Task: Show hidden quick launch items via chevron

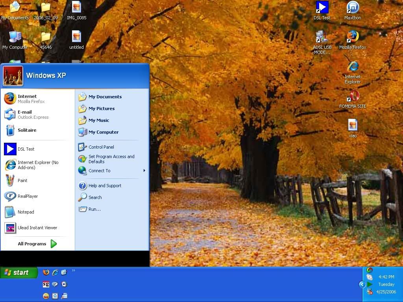Action: point(73,271)
